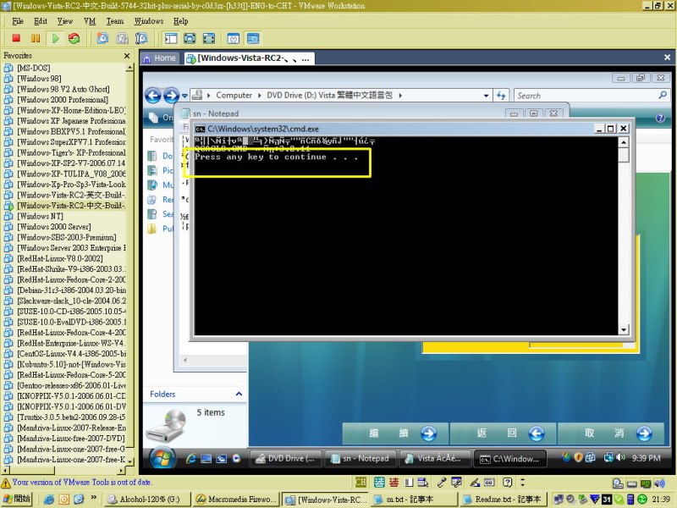Expand the arrow after DVD Drive breadcrumb
Image resolution: width=677 pixels, height=508 pixels.
[400, 96]
